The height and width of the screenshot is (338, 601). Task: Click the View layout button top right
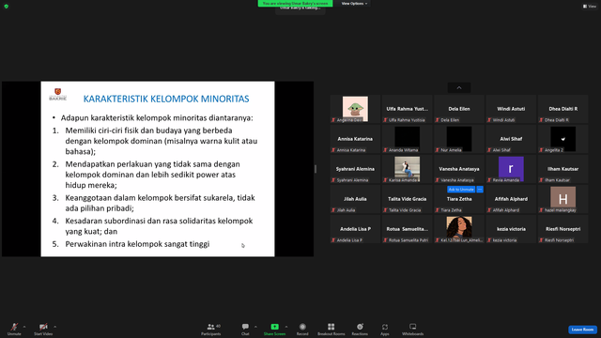point(590,7)
